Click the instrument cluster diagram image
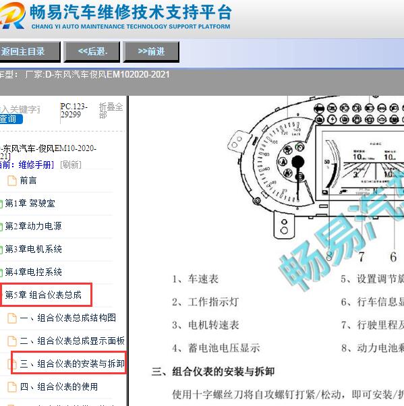Screen dimensions: 404x406 (x=316, y=169)
